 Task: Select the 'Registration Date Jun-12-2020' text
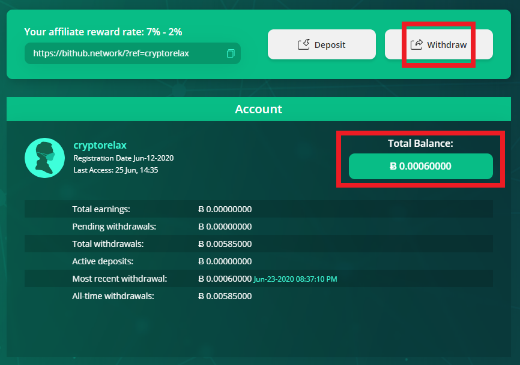tap(123, 158)
